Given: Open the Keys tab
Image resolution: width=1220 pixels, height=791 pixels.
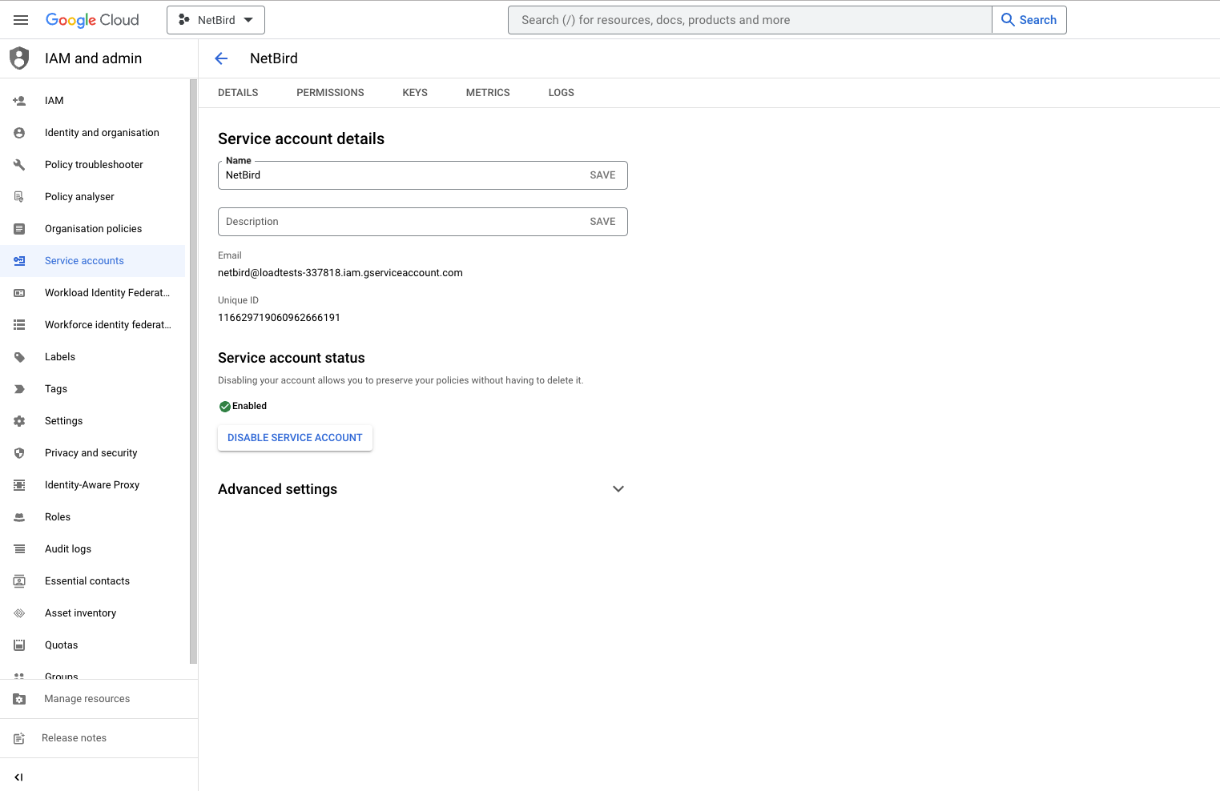Looking at the screenshot, I should pyautogui.click(x=415, y=93).
